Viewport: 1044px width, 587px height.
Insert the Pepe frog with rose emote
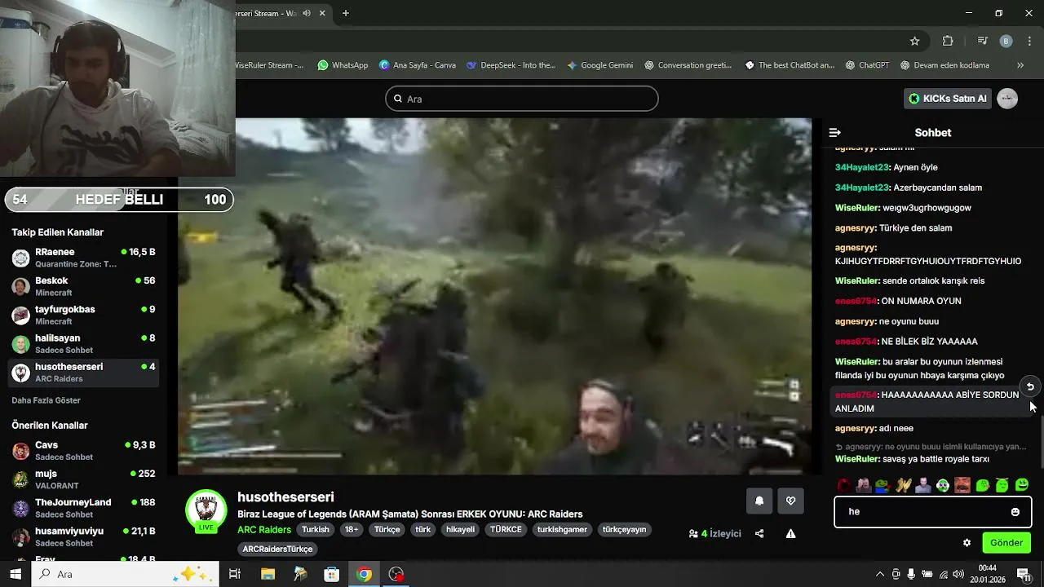[x=883, y=485]
